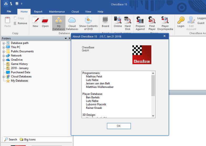Switch to the Home ribbon tab
The height and width of the screenshot is (146, 206).
point(24,12)
